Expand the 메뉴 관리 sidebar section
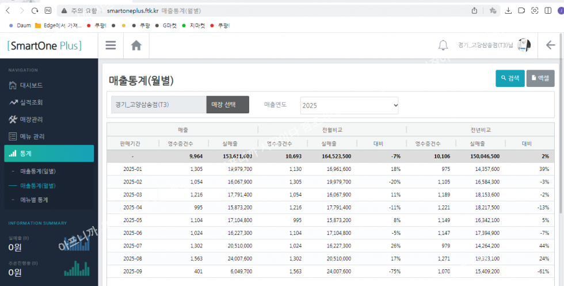 pos(32,136)
